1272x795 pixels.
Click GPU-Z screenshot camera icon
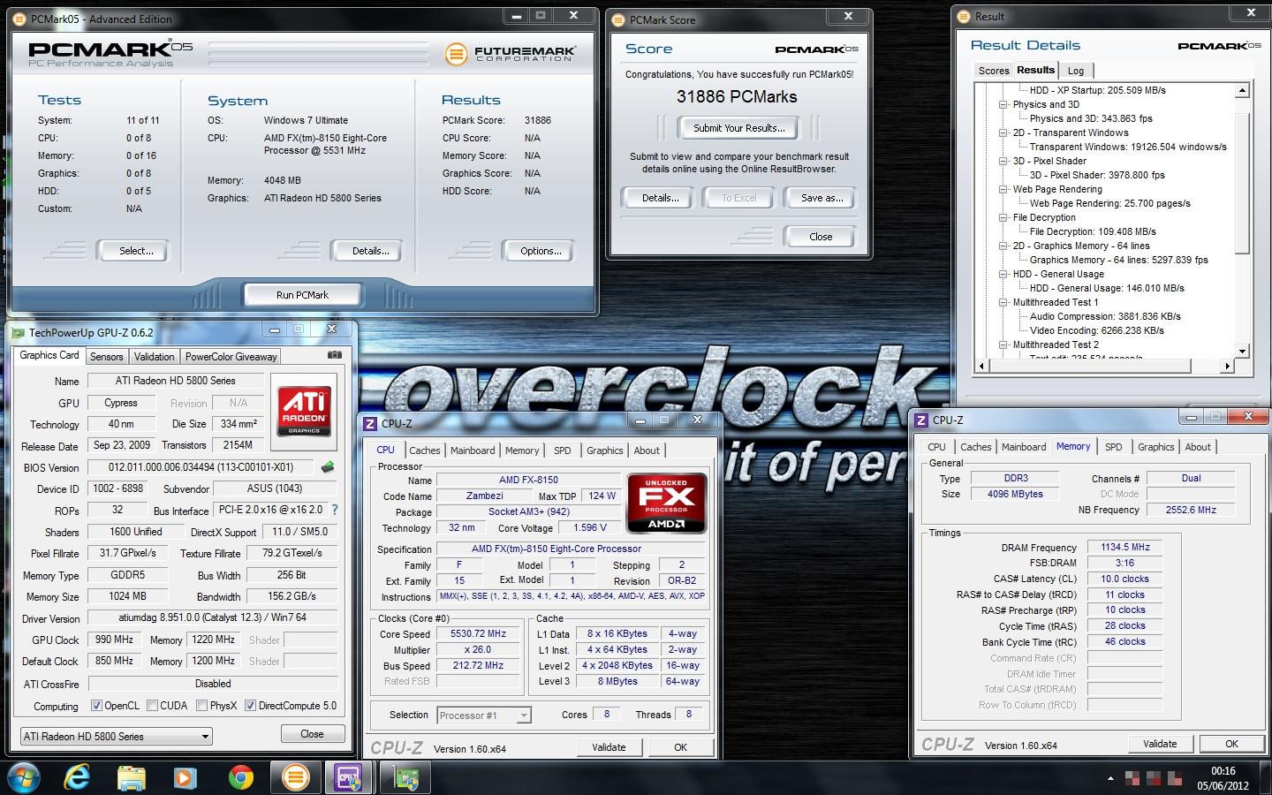pyautogui.click(x=334, y=355)
